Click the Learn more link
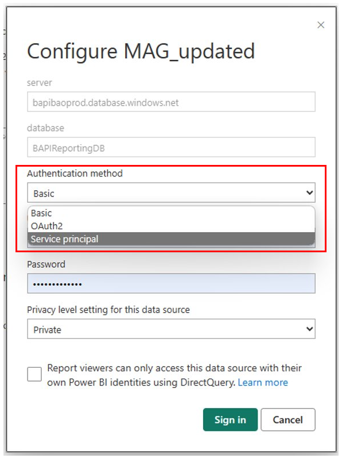 tap(263, 382)
